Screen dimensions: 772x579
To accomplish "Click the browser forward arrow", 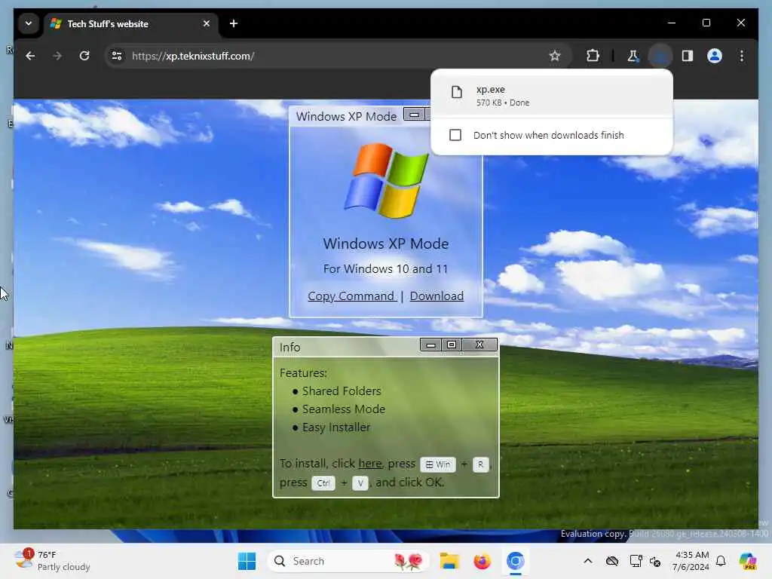I will pyautogui.click(x=57, y=56).
